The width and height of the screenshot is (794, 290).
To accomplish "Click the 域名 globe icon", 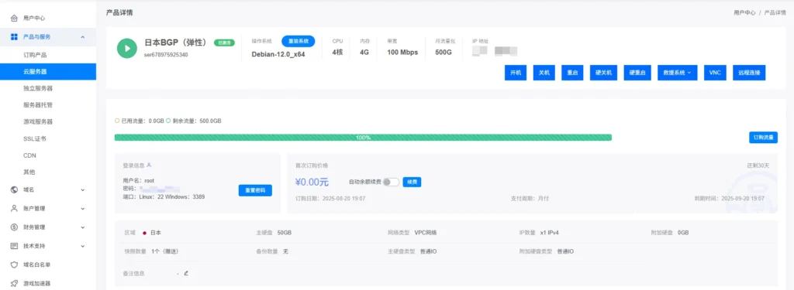I will click(x=14, y=189).
